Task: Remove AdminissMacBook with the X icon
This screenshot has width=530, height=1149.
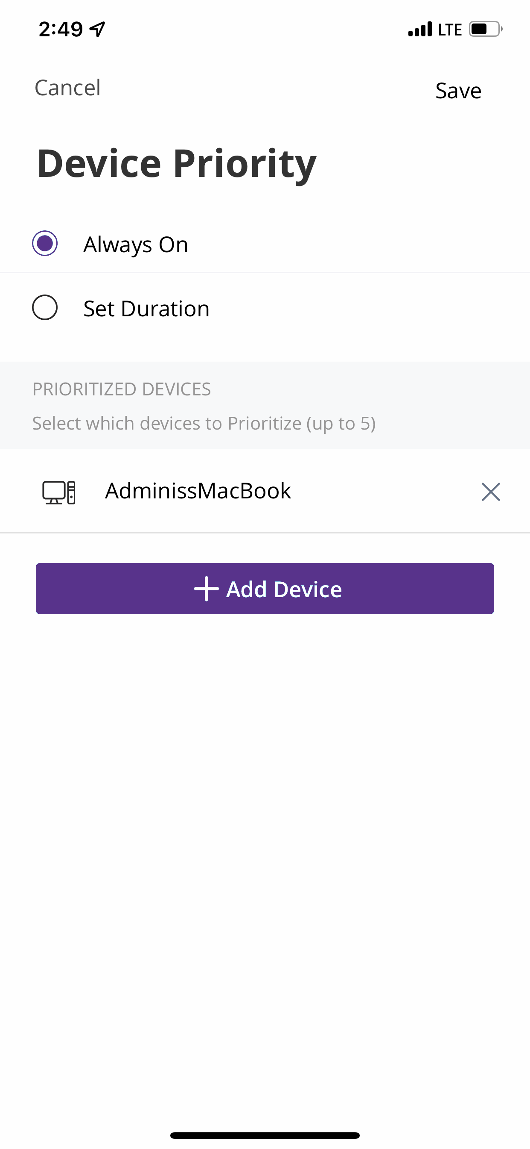Action: pos(491,492)
